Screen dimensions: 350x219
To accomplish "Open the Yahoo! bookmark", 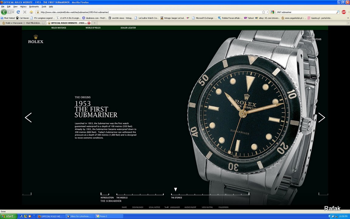I will (249, 18).
